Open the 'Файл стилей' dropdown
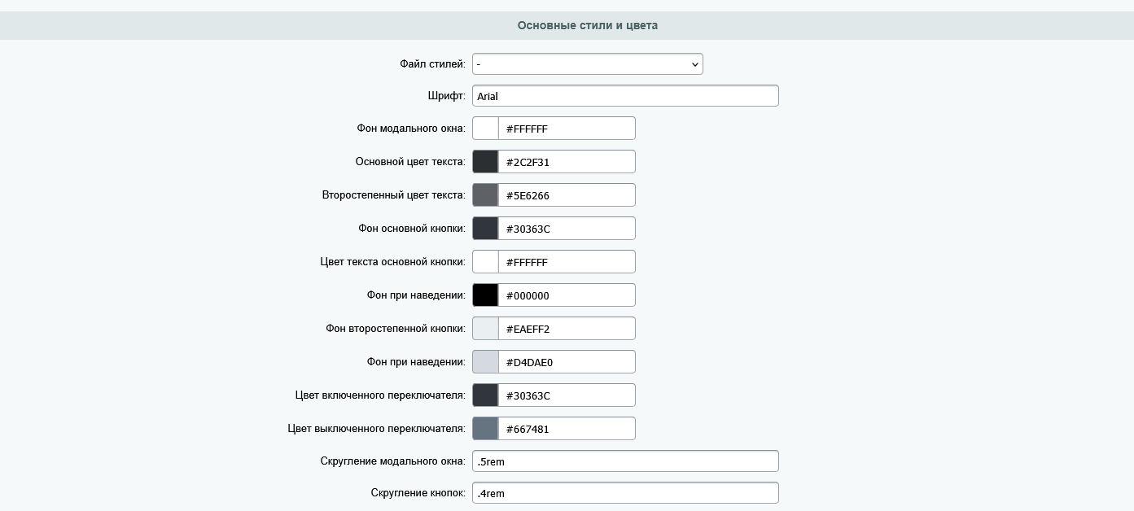The height and width of the screenshot is (511, 1134). click(588, 63)
